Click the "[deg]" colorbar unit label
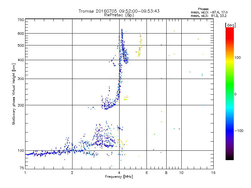Viewport: 251px width, 188px height. click(230, 25)
